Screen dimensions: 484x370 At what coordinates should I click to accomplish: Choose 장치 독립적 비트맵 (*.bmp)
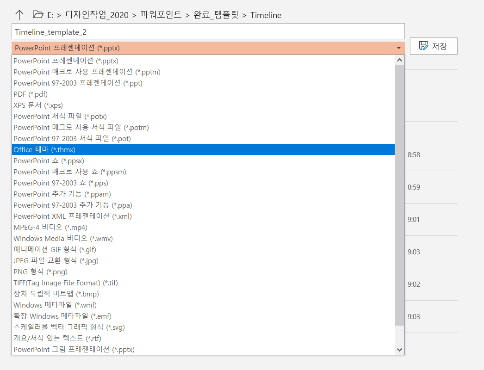click(x=203, y=294)
